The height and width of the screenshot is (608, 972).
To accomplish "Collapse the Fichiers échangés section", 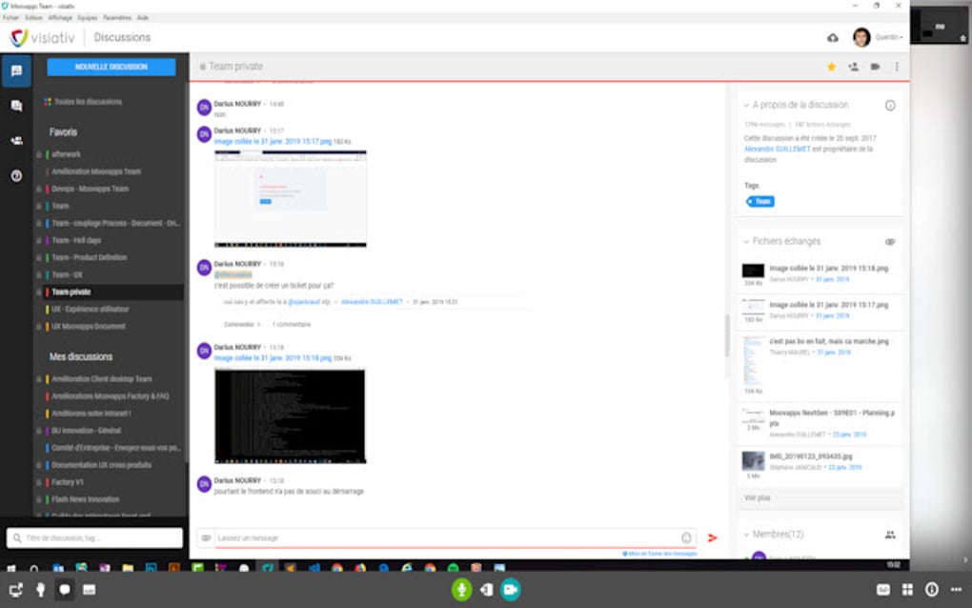I will click(x=746, y=241).
